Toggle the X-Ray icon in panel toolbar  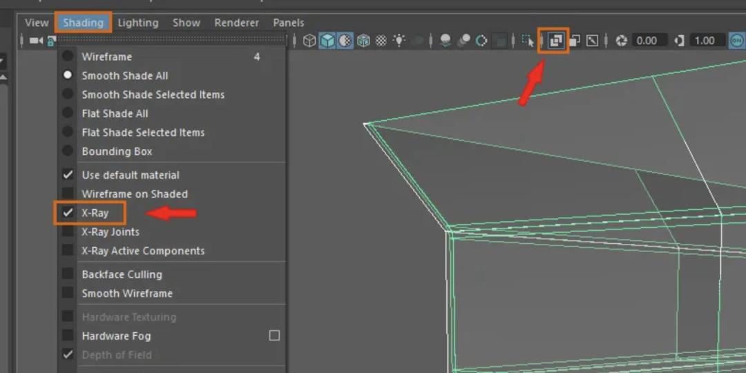click(x=556, y=41)
